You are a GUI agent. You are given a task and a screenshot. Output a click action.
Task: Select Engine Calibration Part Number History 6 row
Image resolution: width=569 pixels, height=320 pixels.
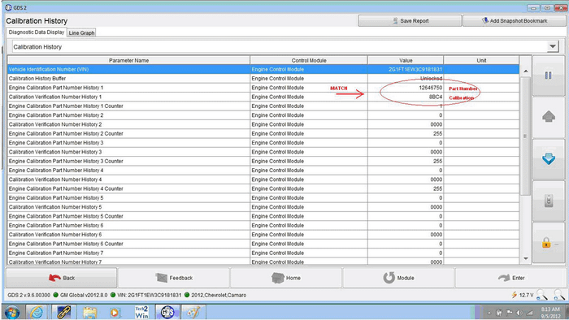click(x=263, y=226)
